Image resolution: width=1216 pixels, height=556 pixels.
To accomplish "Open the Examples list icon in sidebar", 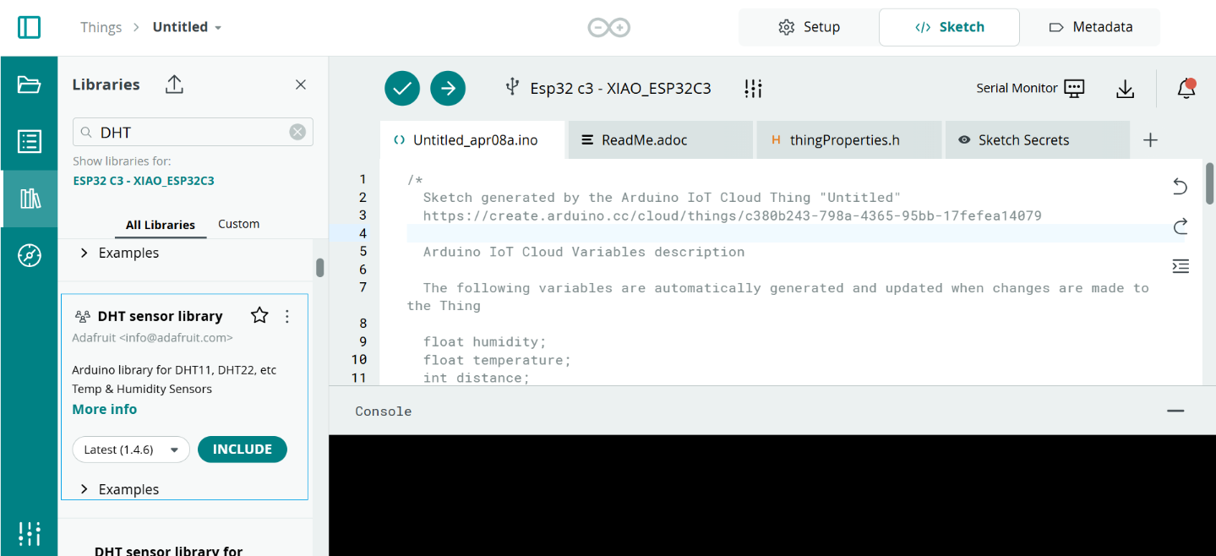I will click(30, 141).
